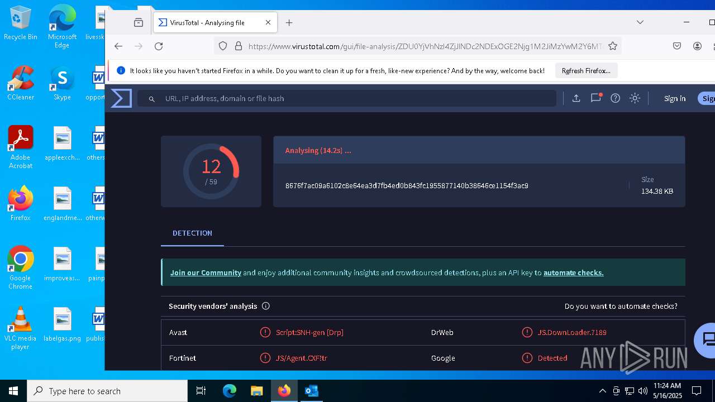This screenshot has width=715, height=402.
Task: Click the Detected result for Google
Action: pos(552,358)
